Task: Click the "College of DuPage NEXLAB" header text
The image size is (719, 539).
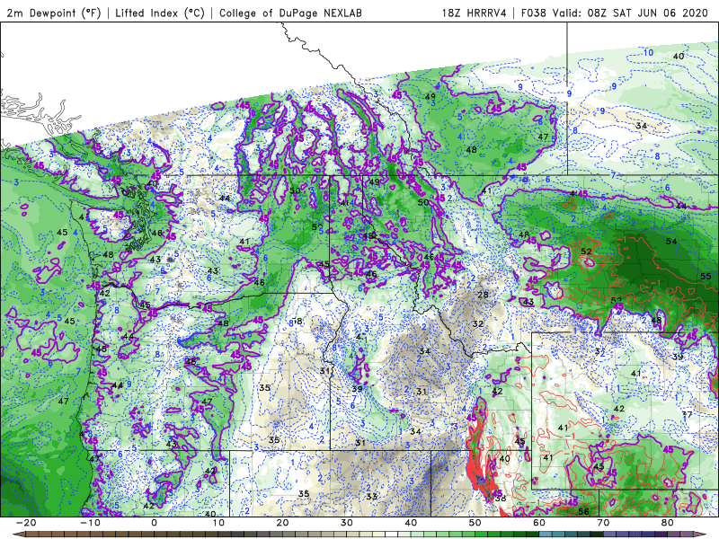Action: coord(290,13)
